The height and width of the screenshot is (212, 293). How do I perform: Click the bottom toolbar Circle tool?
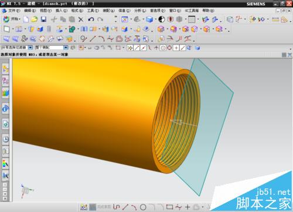pyautogui.click(x=143, y=207)
